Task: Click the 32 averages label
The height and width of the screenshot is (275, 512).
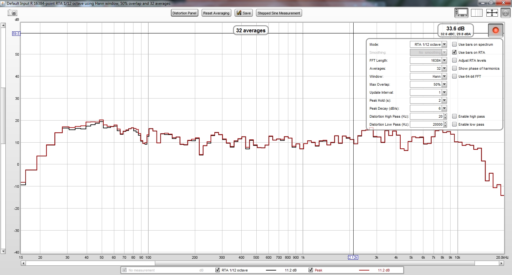Action: [x=251, y=30]
